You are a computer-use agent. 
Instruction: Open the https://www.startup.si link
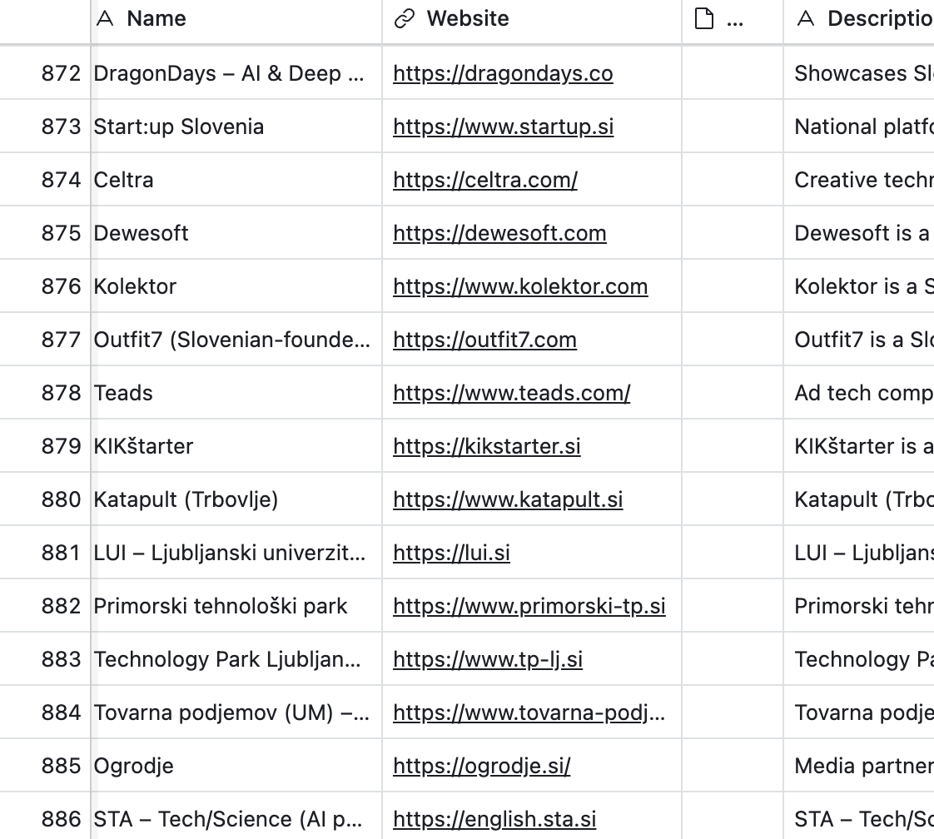[504, 127]
